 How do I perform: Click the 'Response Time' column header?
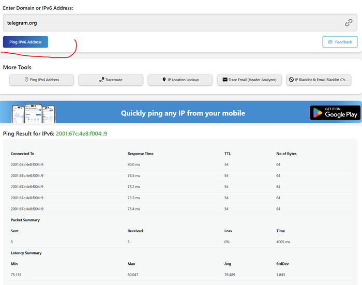click(x=140, y=154)
